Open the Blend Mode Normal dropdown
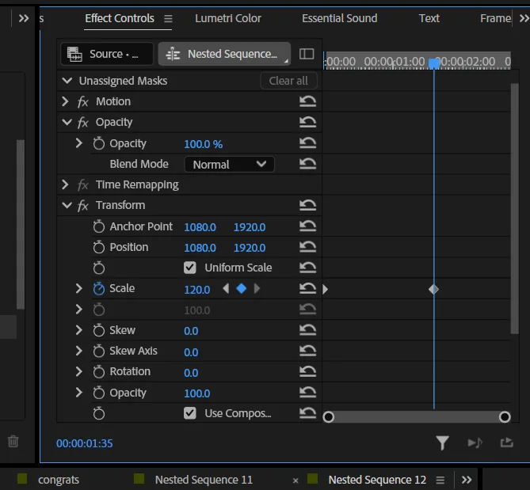 pos(229,165)
